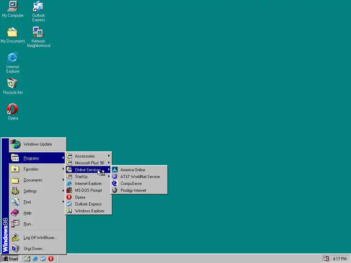The image size is (351, 263).
Task: Click the Run... program icon
Action: coord(15,224)
